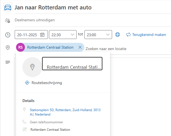
Task: Remove the Rotterdam Centraal Station location chip
Action: click(x=80, y=48)
